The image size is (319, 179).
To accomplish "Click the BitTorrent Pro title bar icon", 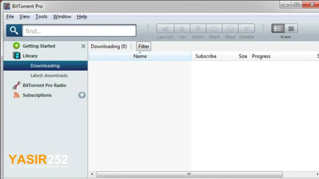I will point(7,6).
